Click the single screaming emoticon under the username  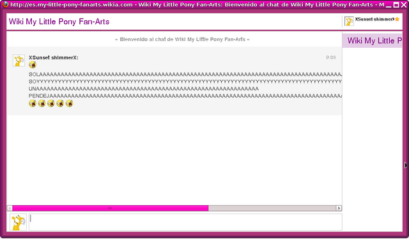[33, 64]
